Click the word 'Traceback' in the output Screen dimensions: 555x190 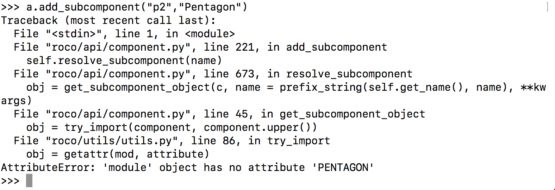(x=29, y=20)
